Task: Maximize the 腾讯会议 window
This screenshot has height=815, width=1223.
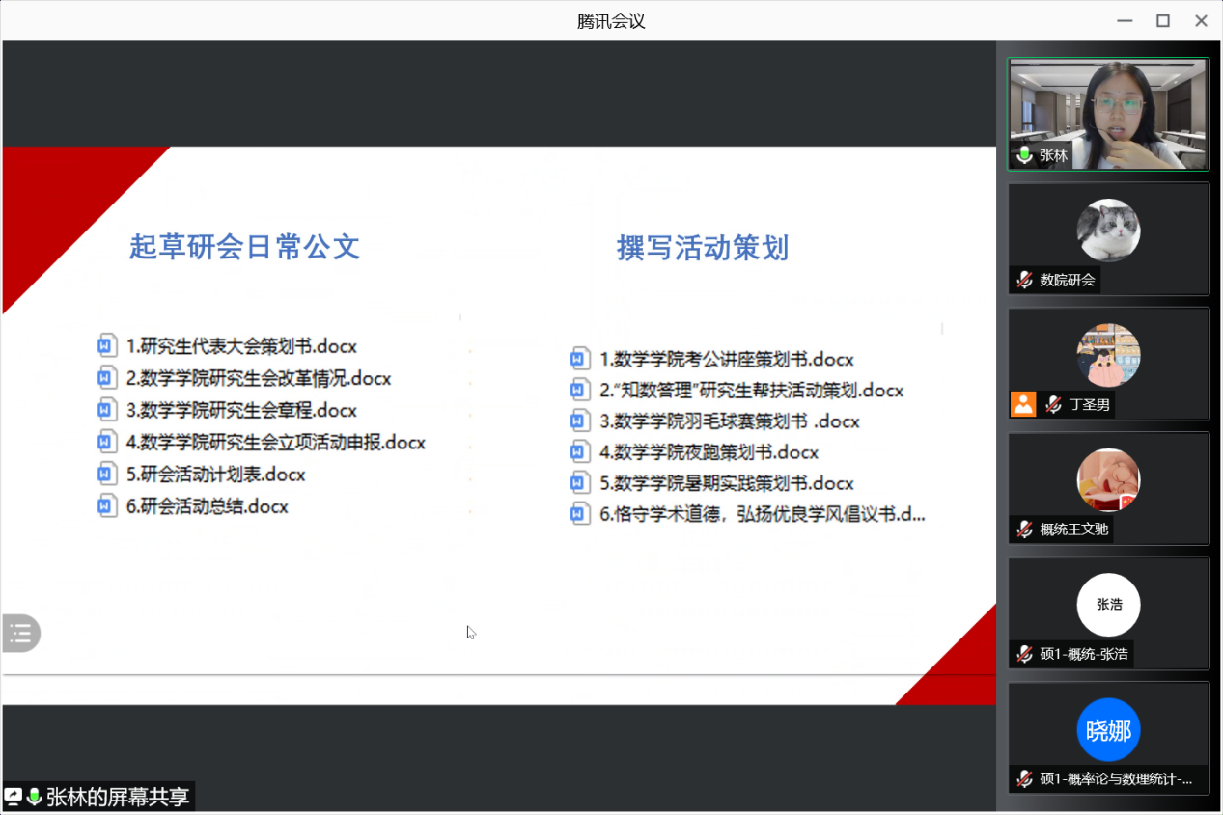Action: 1163,20
